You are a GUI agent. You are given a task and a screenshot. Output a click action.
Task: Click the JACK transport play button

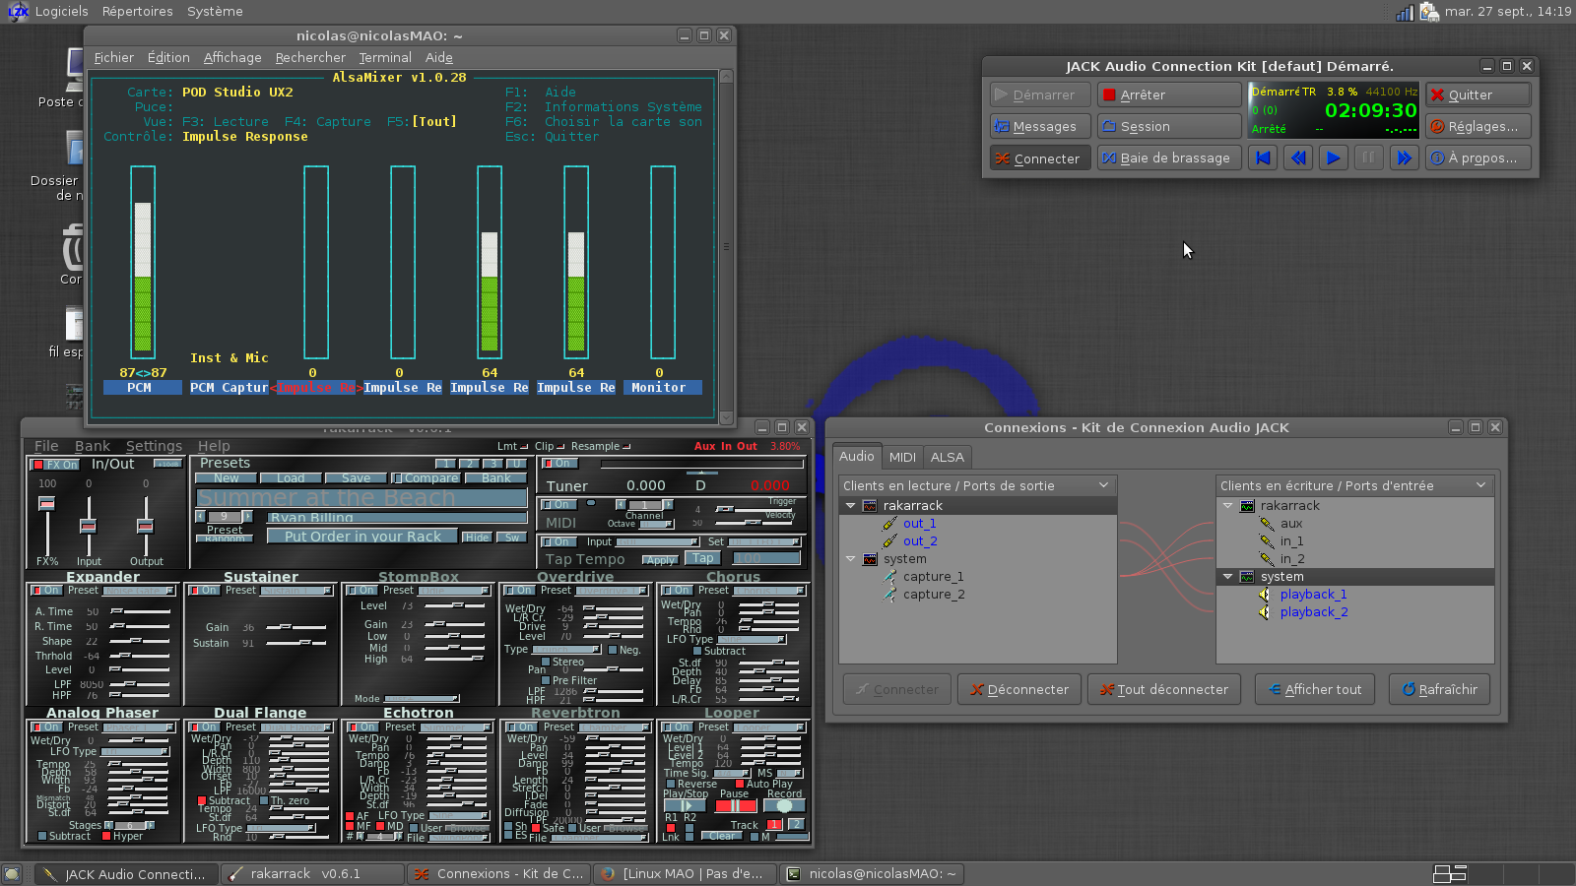(1333, 158)
